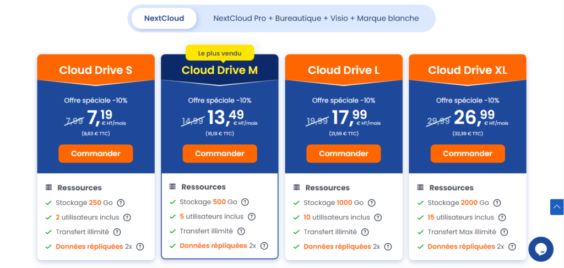Click the Cloud Drive L heading

[x=344, y=70]
